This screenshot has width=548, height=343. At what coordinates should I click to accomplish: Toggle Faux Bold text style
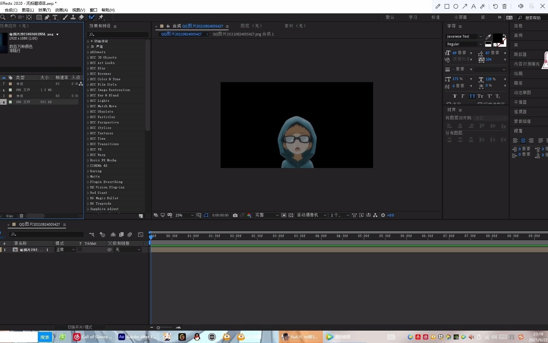coord(455,96)
